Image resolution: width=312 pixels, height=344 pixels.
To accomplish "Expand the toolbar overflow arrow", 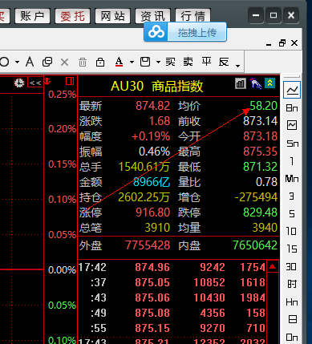I will tap(237, 66).
